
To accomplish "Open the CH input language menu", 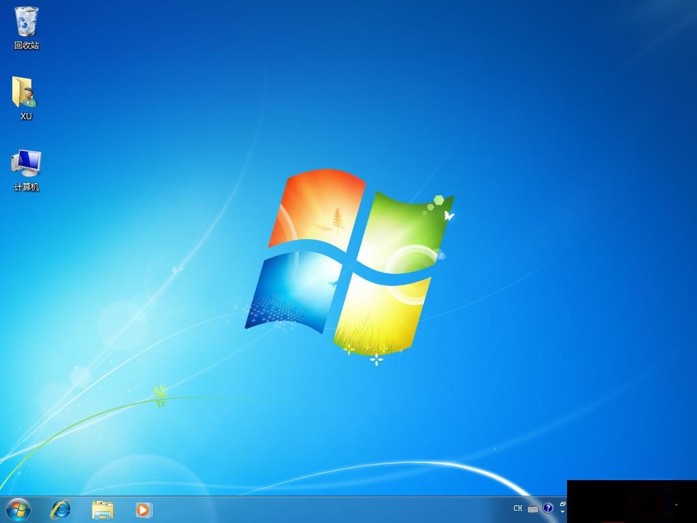I will click(518, 508).
